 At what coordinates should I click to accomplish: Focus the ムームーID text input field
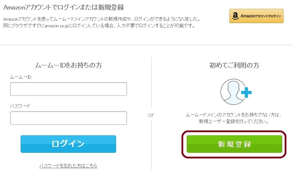pyautogui.click(x=69, y=89)
